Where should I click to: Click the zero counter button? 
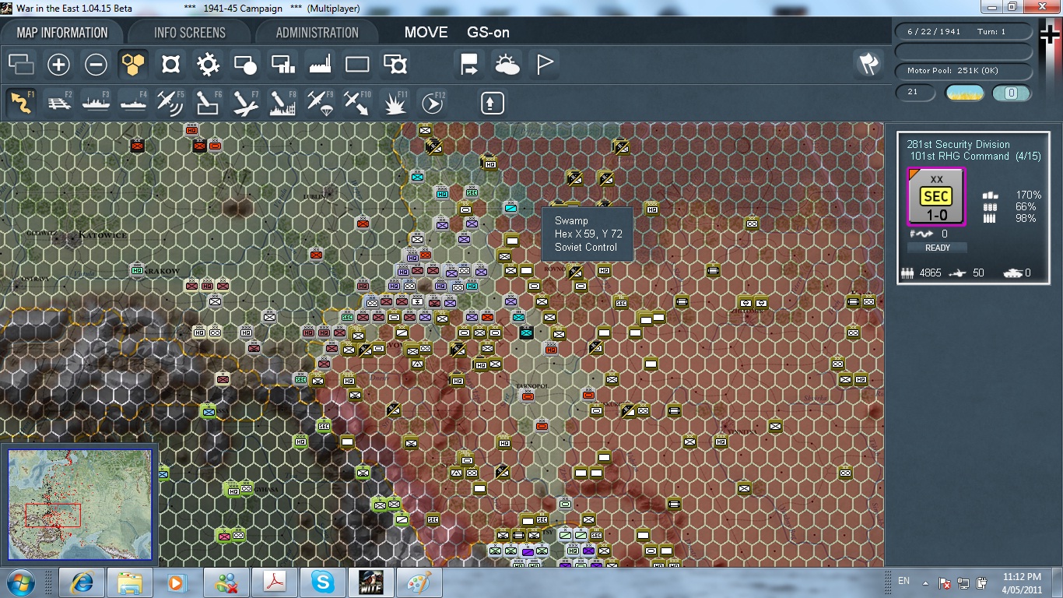(x=1012, y=93)
